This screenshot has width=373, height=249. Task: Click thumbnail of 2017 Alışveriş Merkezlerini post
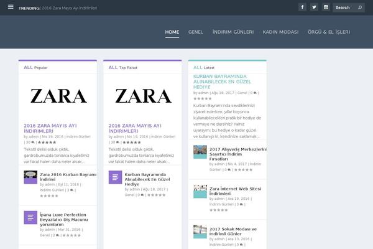click(200, 152)
